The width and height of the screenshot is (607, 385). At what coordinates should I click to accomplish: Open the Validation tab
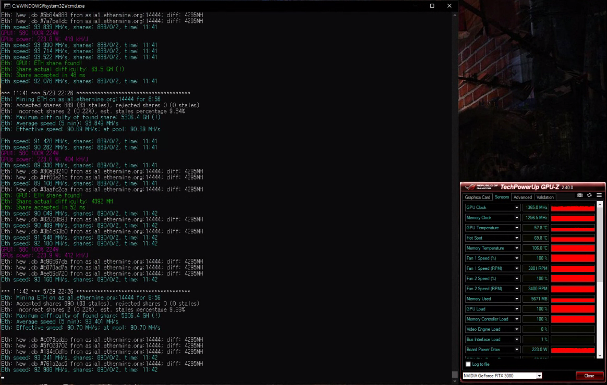point(545,197)
